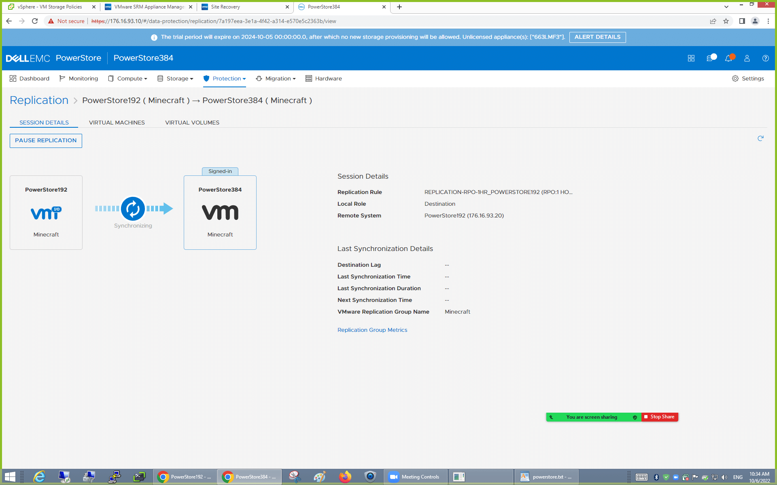Image resolution: width=777 pixels, height=485 pixels.
Task: Open Meeting Controls in taskbar
Action: point(416,477)
